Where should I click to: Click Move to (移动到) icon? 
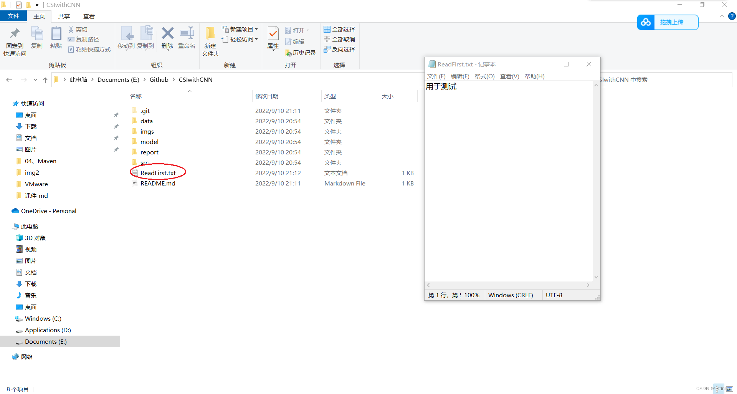pyautogui.click(x=126, y=33)
